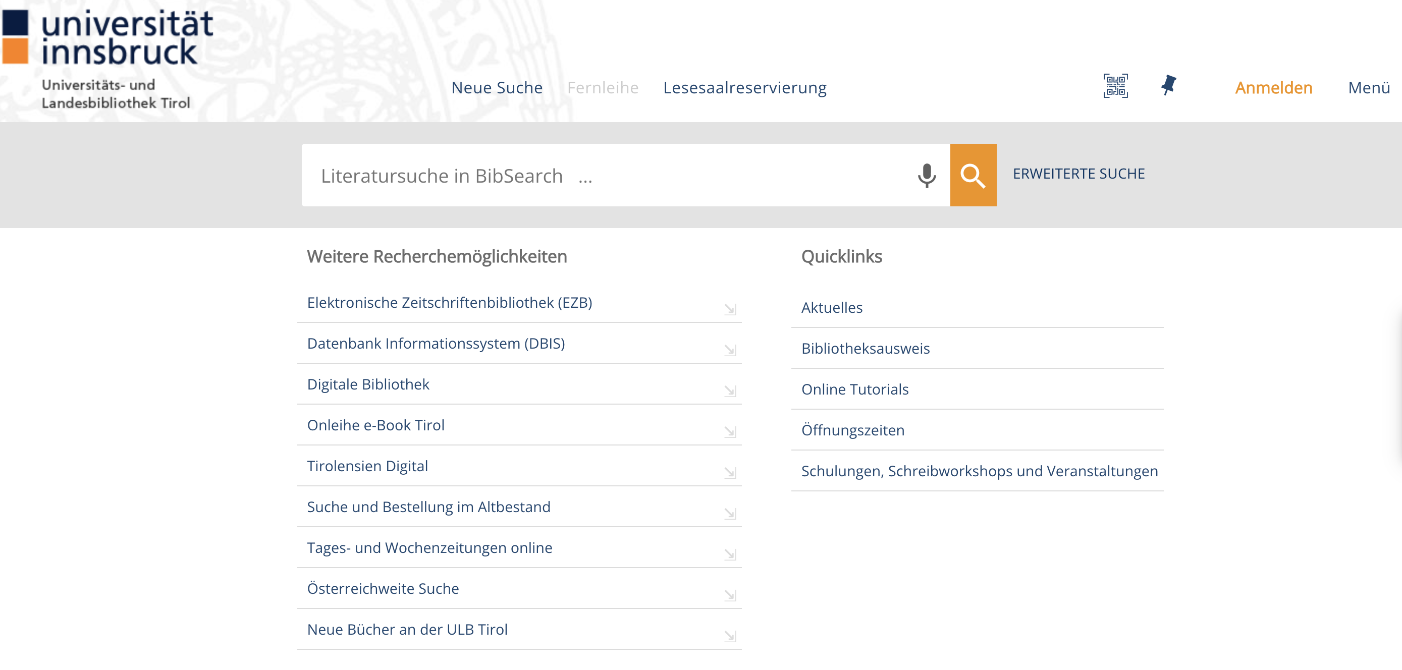Click the external-link arrow beside Onleihe e-Book Tirol
The height and width of the screenshot is (670, 1402).
[x=730, y=431]
